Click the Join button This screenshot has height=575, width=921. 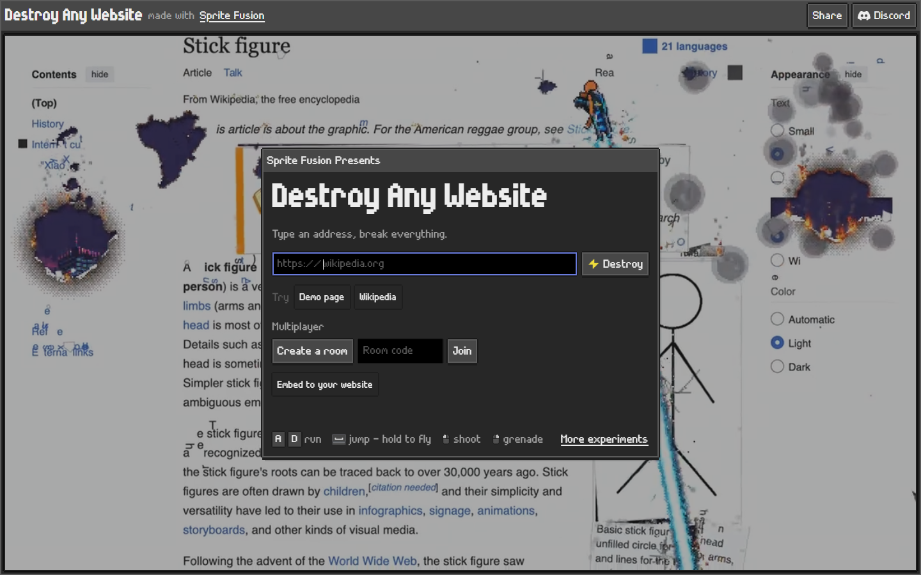click(462, 351)
